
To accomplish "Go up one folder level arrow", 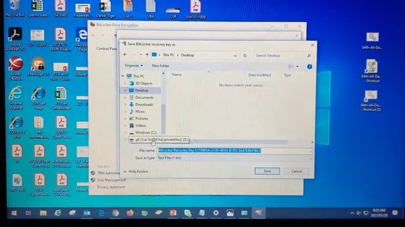I will 147,55.
